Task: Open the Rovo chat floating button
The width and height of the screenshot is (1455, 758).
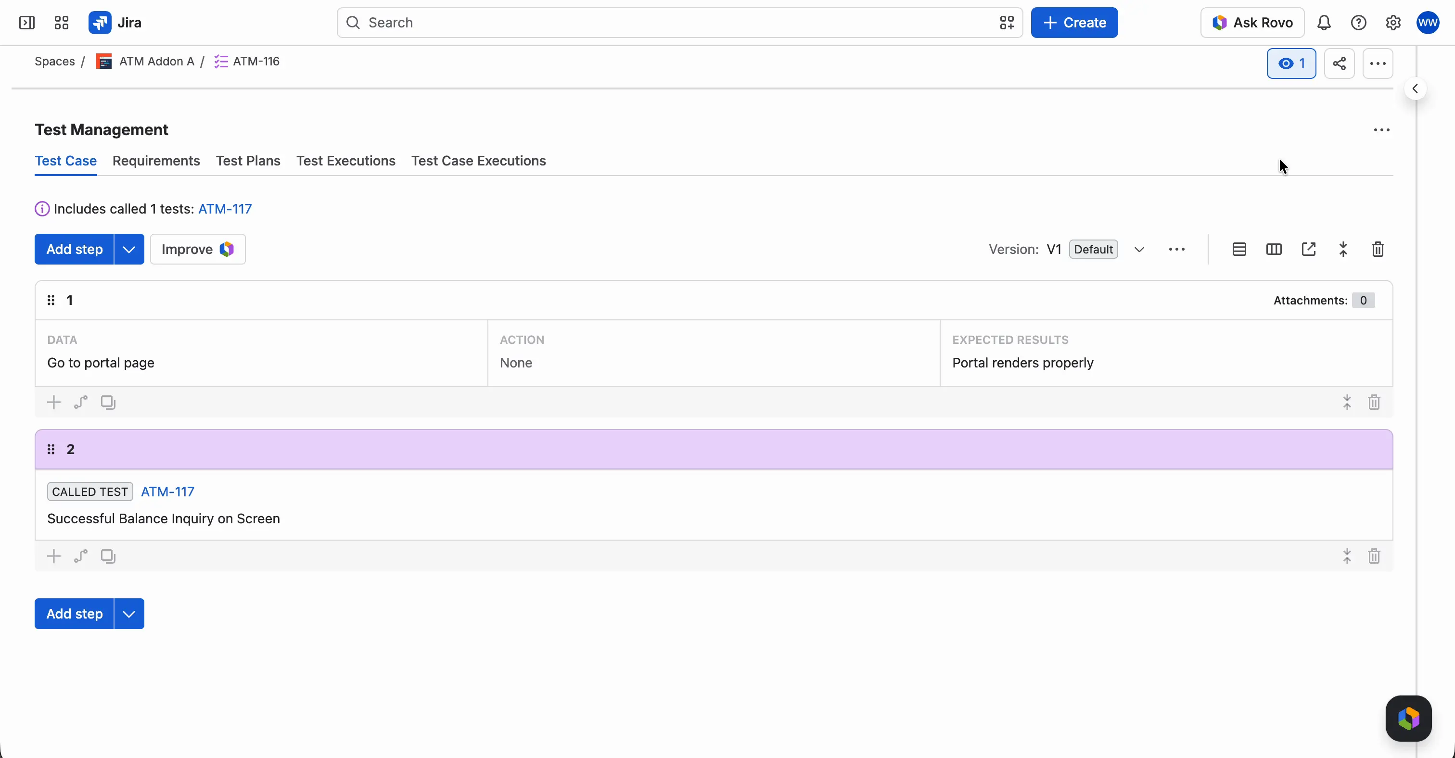Action: pos(1408,719)
